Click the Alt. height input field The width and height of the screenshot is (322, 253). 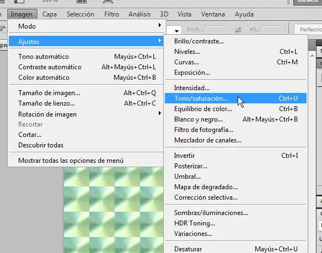coord(272,30)
